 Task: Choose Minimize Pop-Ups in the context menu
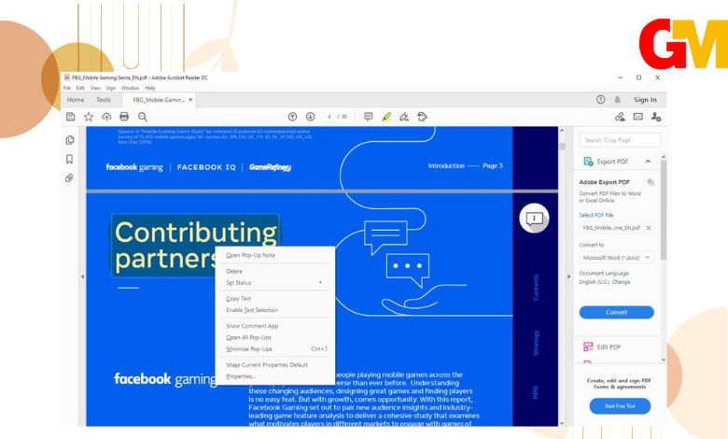click(x=273, y=348)
